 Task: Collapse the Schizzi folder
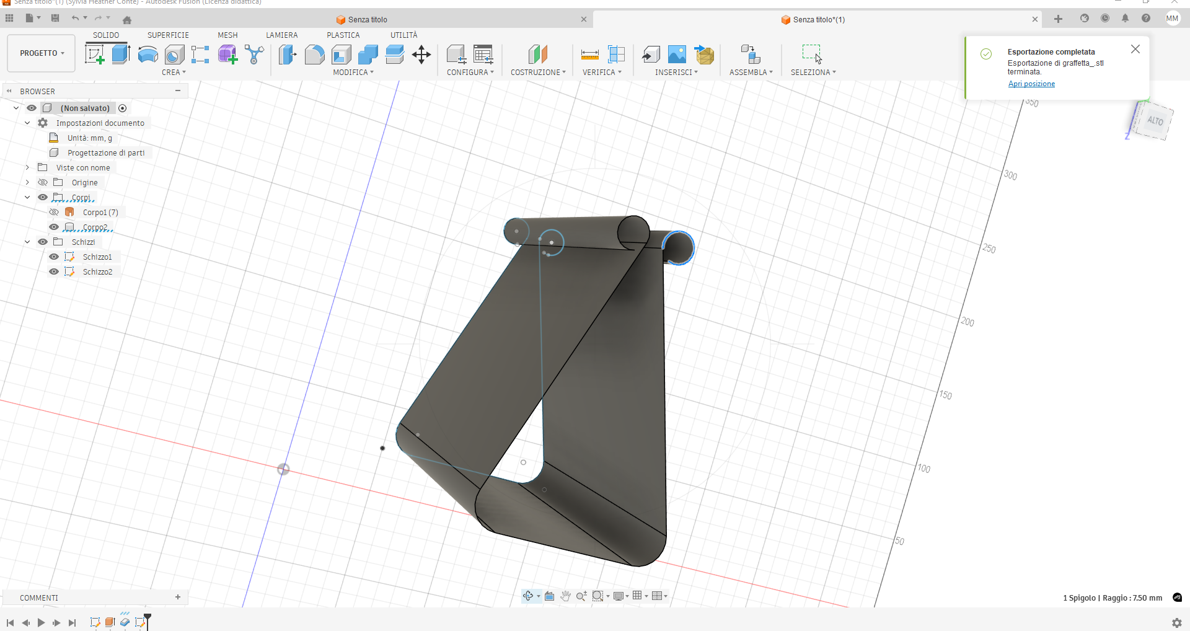(27, 242)
